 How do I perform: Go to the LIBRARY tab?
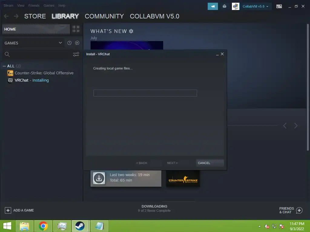click(65, 16)
